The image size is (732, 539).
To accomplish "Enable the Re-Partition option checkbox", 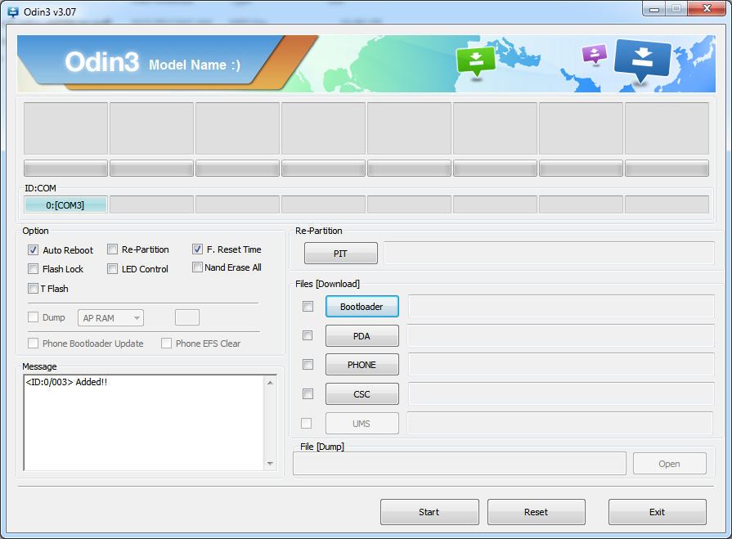I will (x=113, y=249).
